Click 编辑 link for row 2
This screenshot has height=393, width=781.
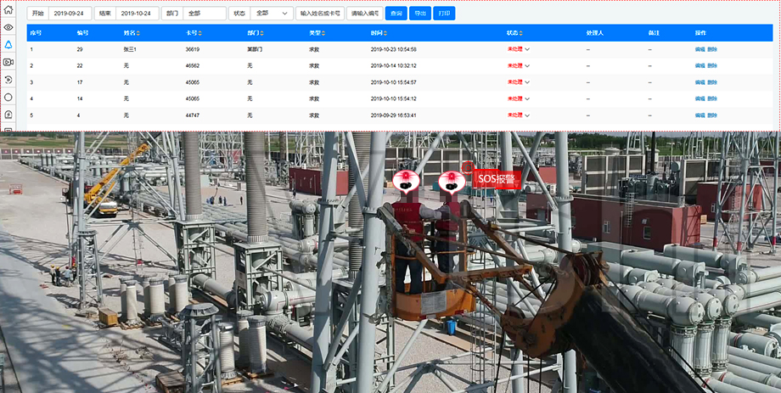coord(700,65)
